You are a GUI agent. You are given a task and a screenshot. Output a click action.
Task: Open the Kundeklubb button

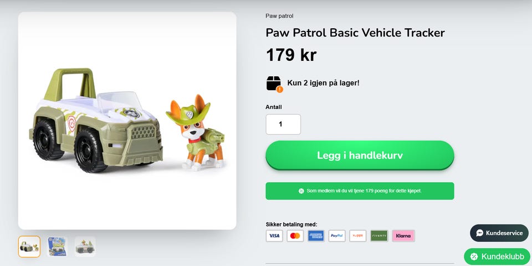pos(498,257)
